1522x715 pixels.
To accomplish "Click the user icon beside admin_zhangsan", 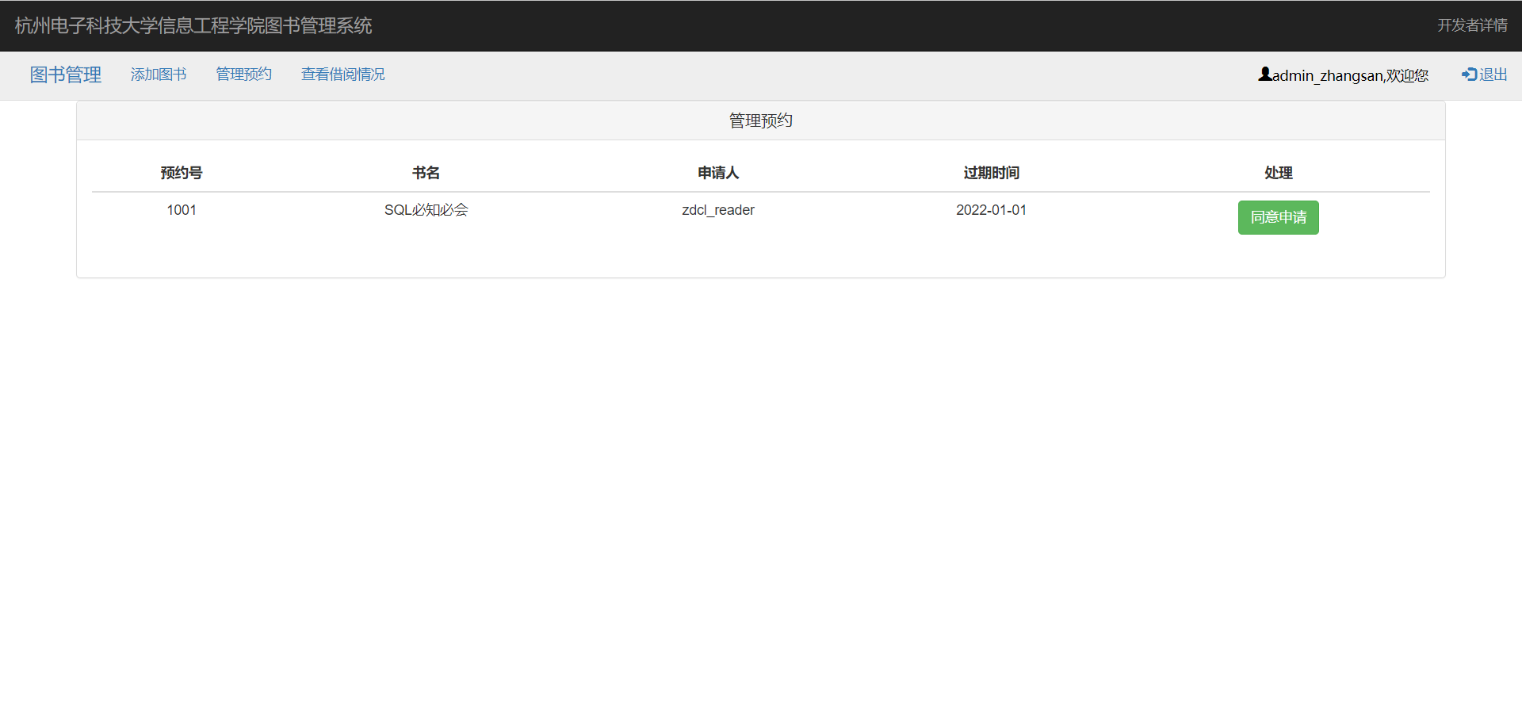I will pos(1265,74).
